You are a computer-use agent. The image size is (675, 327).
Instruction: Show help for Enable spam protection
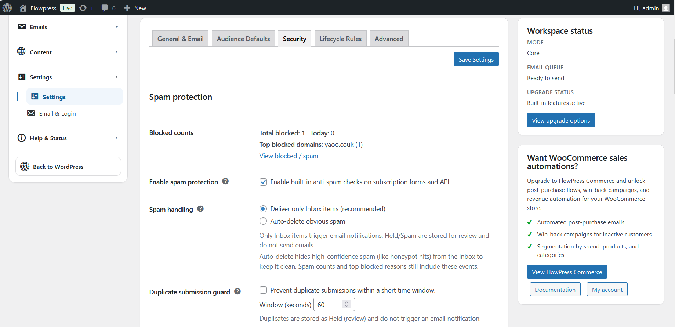(225, 181)
